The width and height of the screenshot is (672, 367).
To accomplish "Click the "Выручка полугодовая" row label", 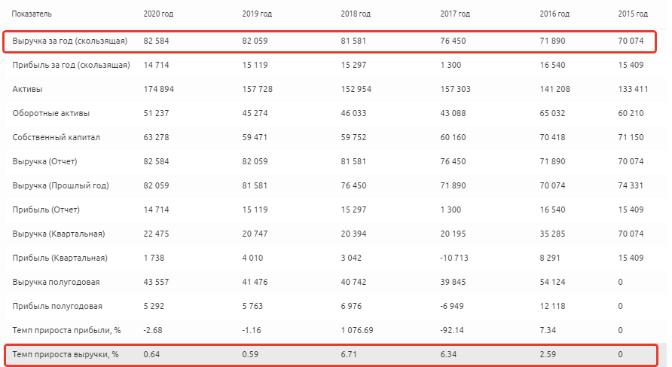I will tap(57, 282).
